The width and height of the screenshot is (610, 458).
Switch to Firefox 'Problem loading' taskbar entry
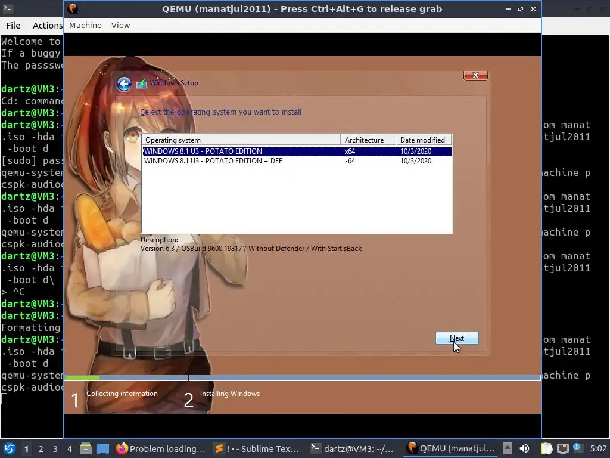(x=161, y=448)
